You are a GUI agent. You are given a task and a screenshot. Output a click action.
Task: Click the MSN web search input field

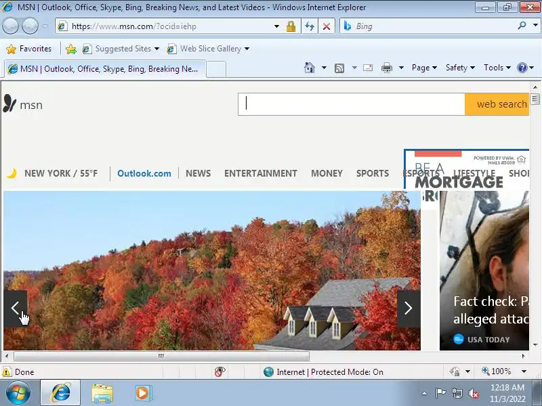pyautogui.click(x=351, y=104)
